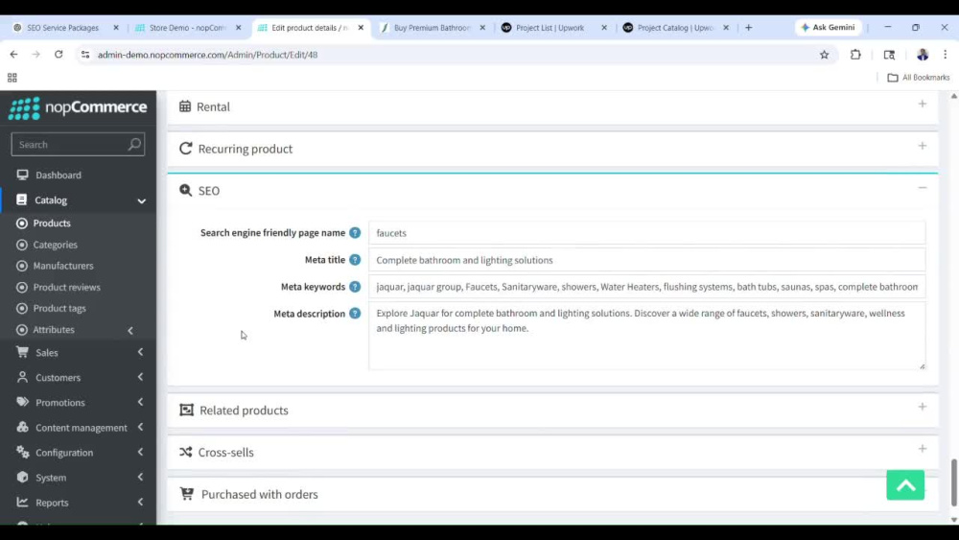This screenshot has width=959, height=540.
Task: View site information icon in address bar
Action: point(85,55)
